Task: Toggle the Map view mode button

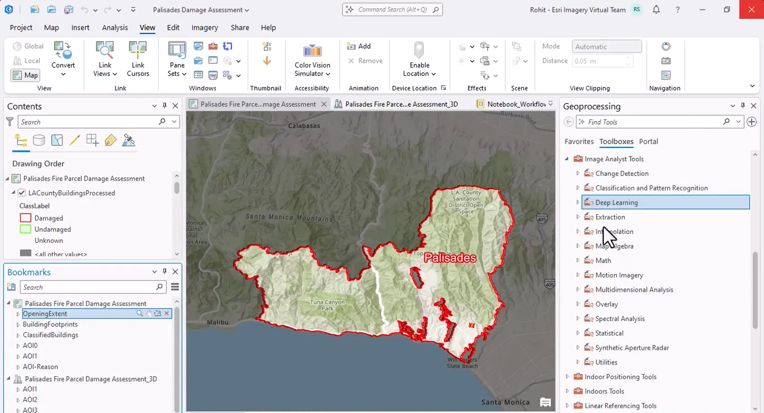Action: tap(25, 75)
